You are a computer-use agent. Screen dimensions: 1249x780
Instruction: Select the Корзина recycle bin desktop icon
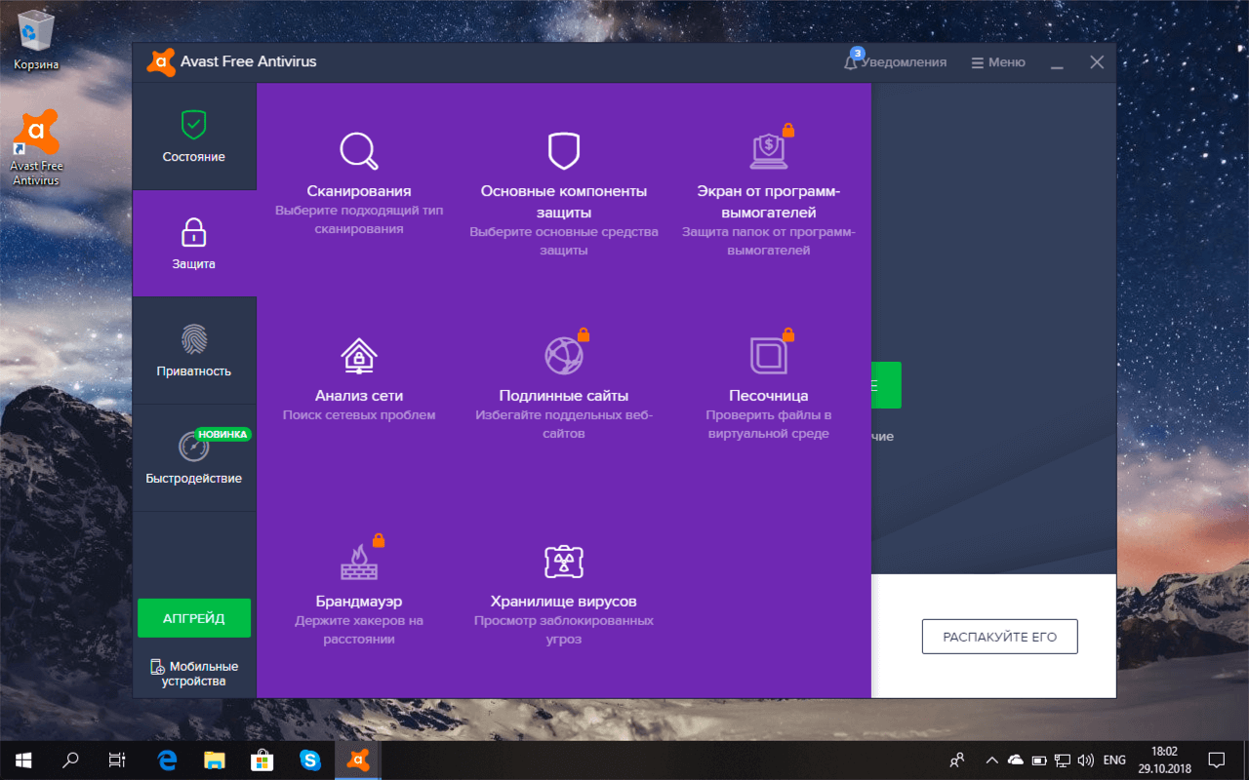(x=36, y=40)
